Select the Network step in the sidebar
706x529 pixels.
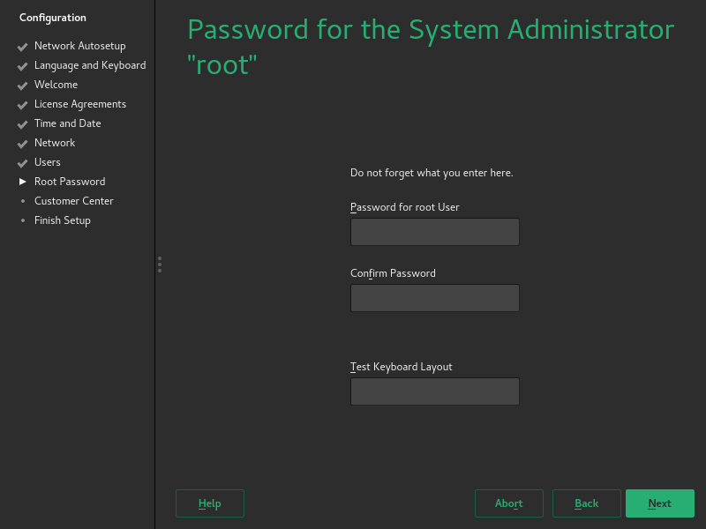coord(55,143)
